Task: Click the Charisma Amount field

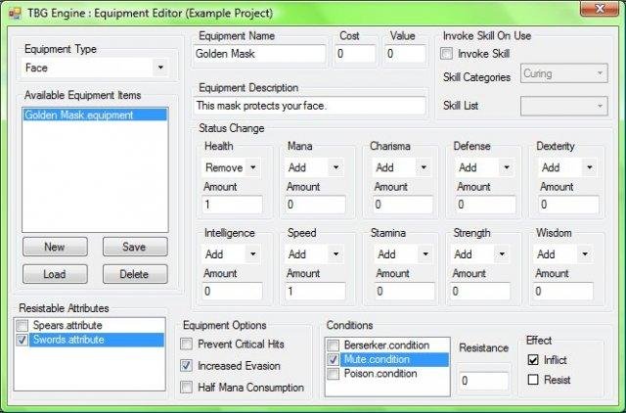Action: [403, 205]
